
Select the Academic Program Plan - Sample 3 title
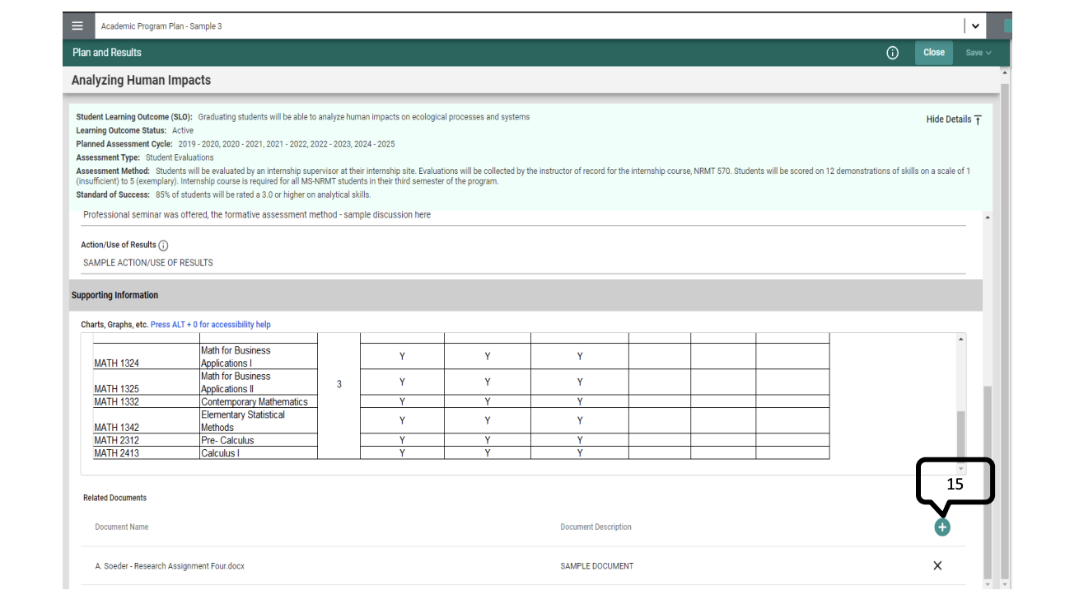pyautogui.click(x=160, y=26)
